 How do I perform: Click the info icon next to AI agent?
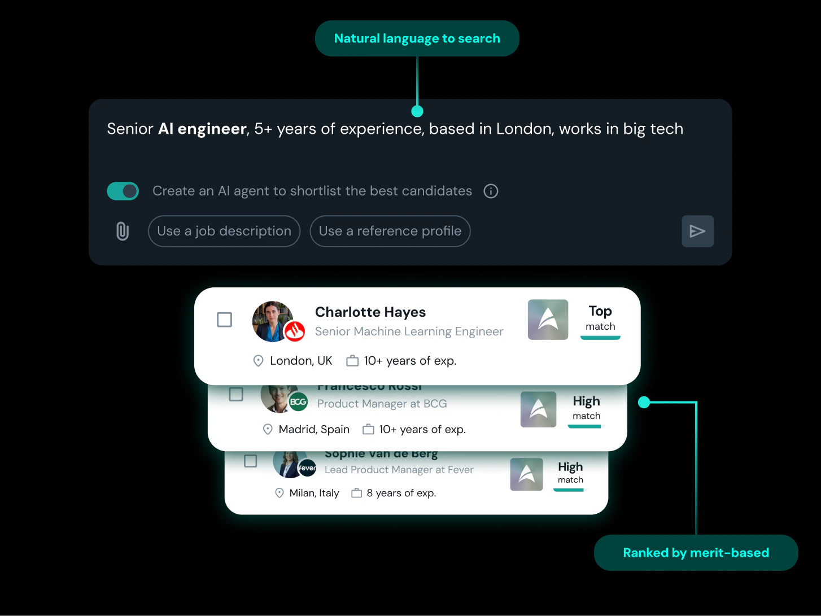coord(490,191)
